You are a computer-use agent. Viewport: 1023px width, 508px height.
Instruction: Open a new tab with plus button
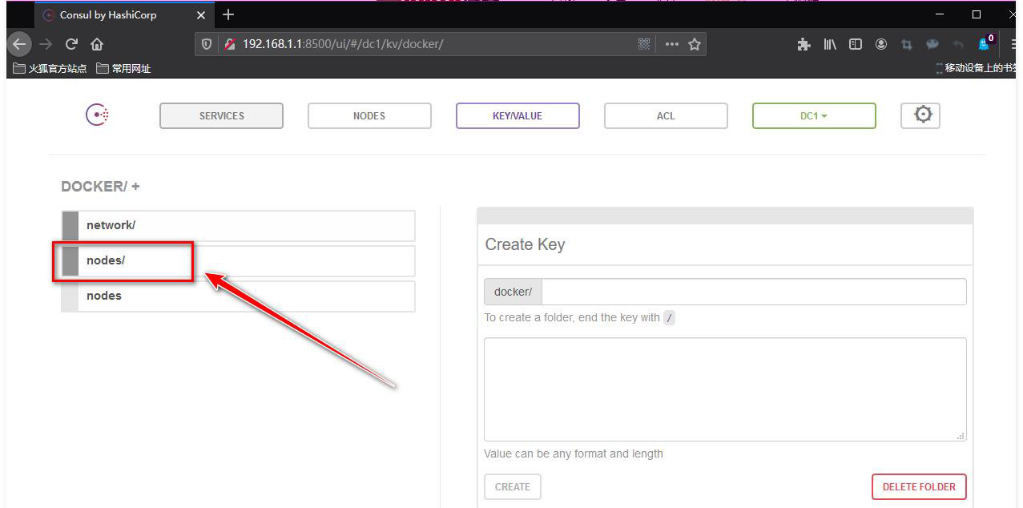[228, 14]
